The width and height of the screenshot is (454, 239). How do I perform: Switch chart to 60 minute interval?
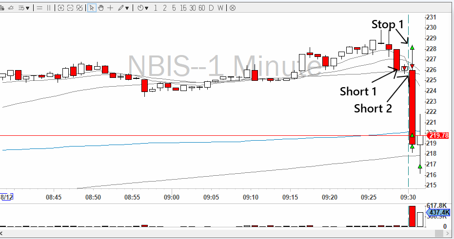202,8
